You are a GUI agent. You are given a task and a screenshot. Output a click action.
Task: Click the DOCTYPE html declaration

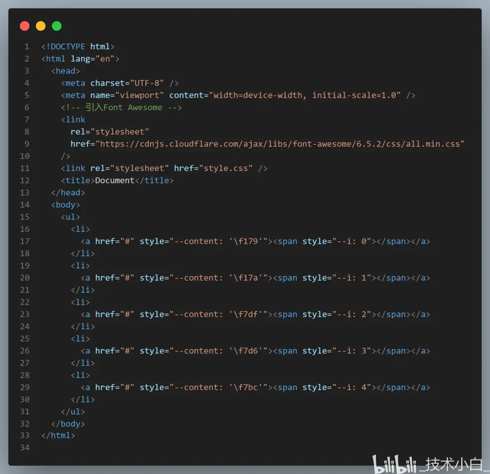tap(78, 46)
